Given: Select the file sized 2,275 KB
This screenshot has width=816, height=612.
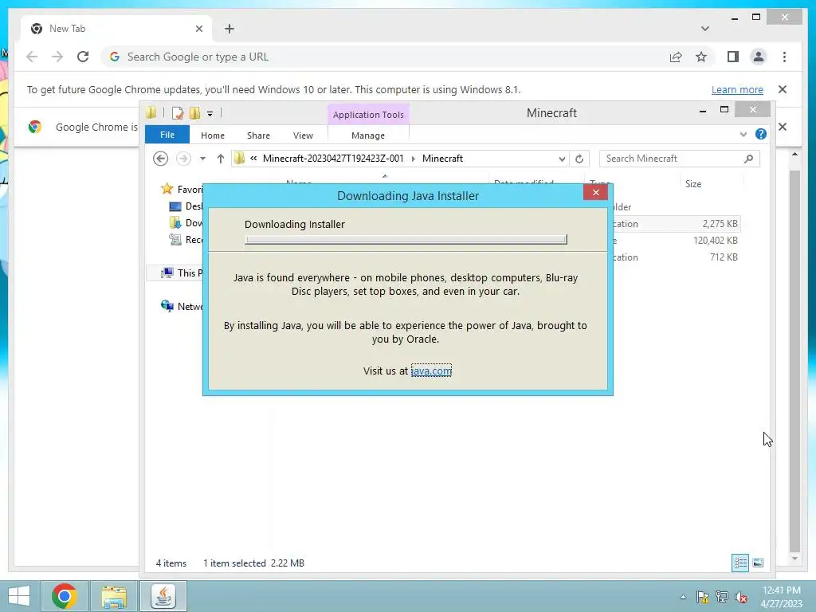Looking at the screenshot, I should tap(720, 224).
